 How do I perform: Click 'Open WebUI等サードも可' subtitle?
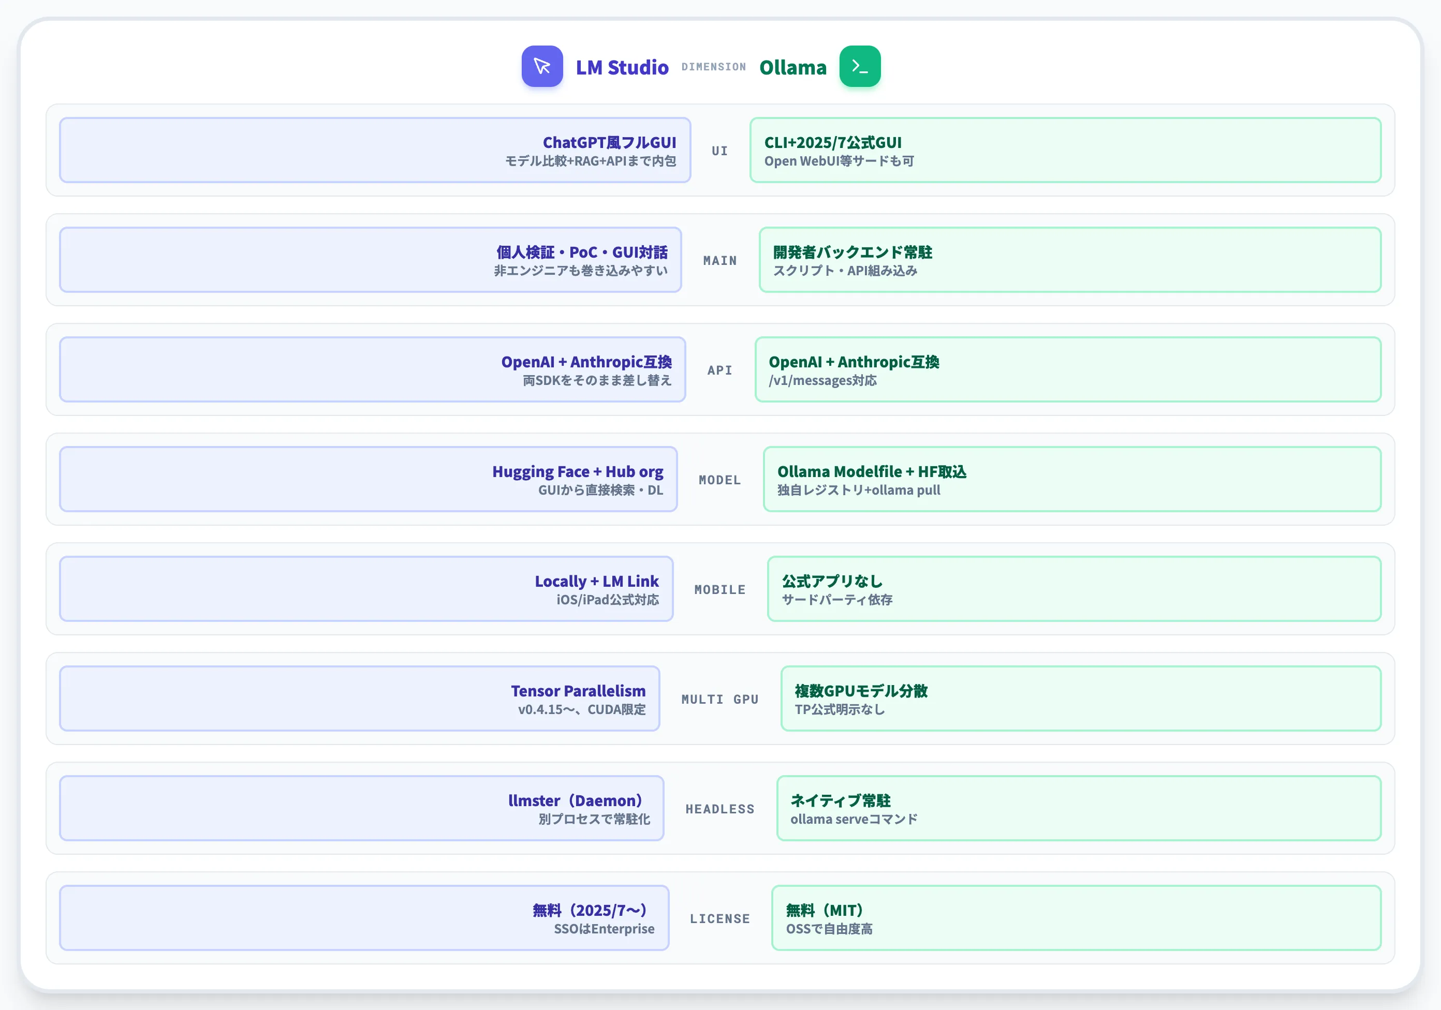point(839,161)
